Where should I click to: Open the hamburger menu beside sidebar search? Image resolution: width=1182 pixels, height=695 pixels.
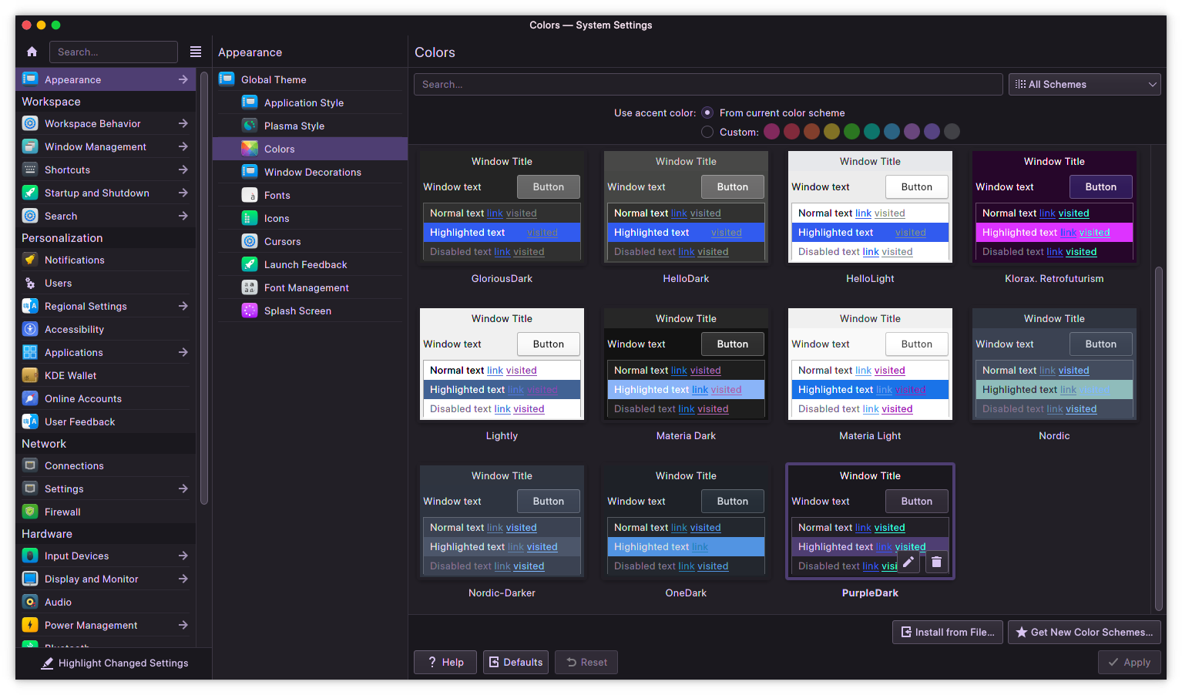pos(196,52)
